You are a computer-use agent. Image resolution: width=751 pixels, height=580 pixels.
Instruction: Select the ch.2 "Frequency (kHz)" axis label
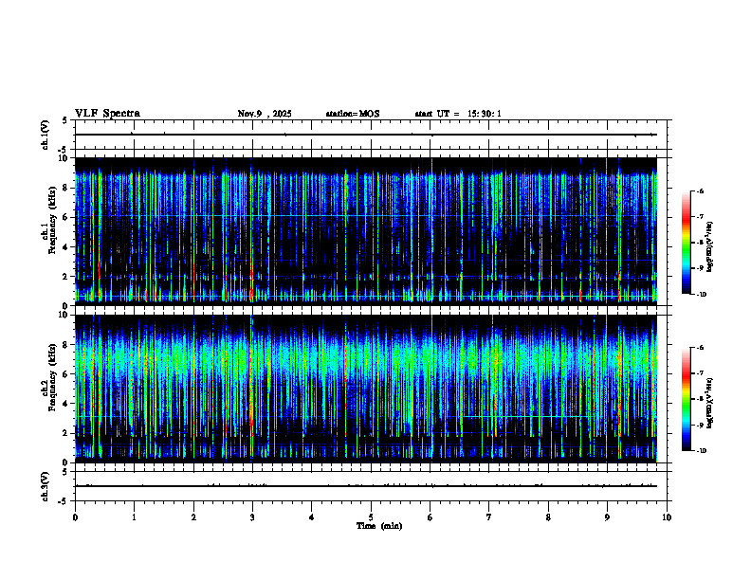(x=52, y=377)
